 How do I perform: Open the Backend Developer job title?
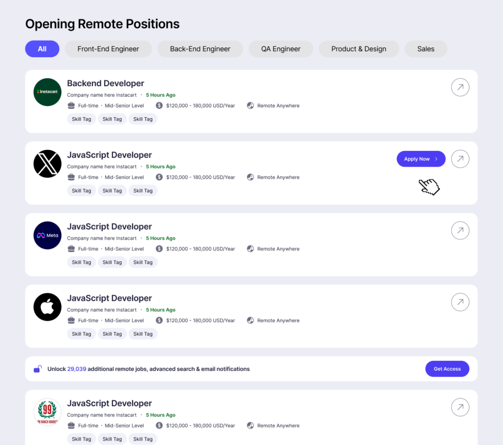[106, 83]
